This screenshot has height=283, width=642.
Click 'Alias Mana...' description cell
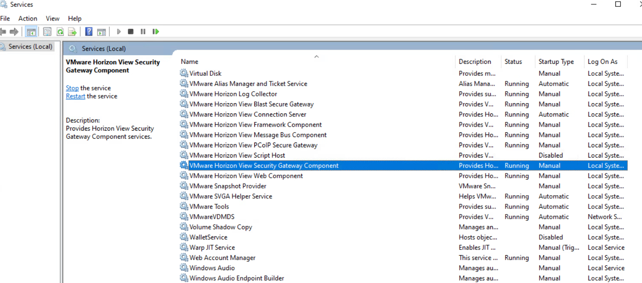click(x=477, y=83)
